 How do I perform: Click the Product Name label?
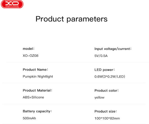(x=35, y=70)
